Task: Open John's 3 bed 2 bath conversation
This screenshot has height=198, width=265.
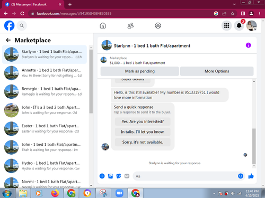Action: [45, 110]
